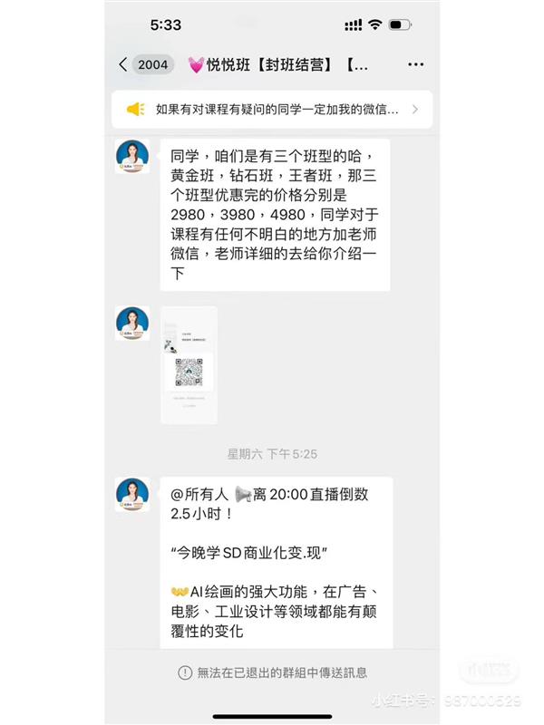Tap the info icon in the left-group notice
The height and width of the screenshot is (725, 544).
(x=185, y=672)
